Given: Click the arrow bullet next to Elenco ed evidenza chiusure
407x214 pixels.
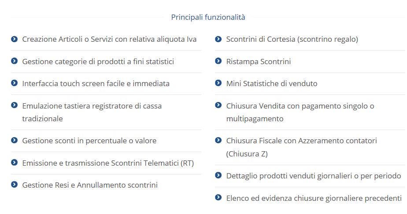Looking at the screenshot, I should click(218, 197).
